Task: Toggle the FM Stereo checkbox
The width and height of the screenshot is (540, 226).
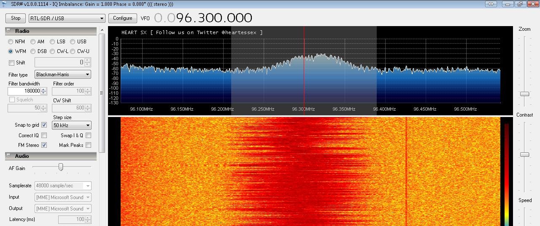Action: [x=44, y=145]
